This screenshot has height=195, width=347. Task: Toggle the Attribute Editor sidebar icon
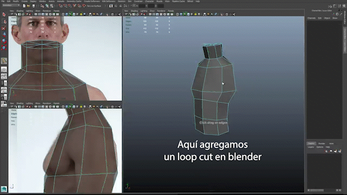coord(335,6)
